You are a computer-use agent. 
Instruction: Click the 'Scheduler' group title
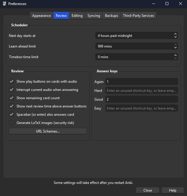tap(19, 25)
